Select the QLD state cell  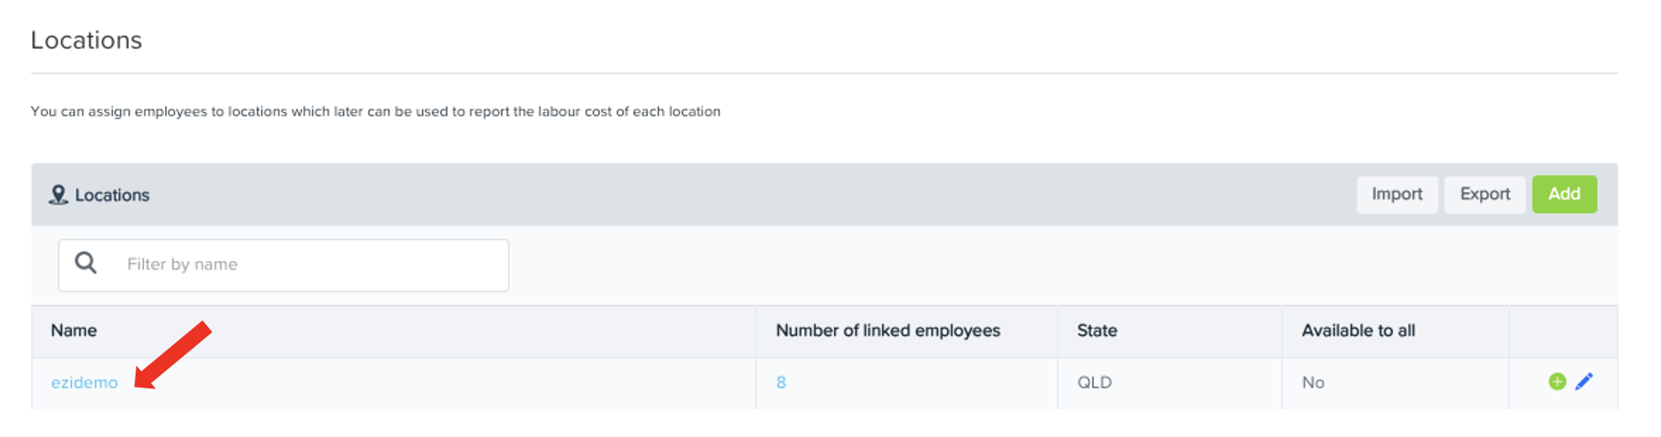point(1095,382)
